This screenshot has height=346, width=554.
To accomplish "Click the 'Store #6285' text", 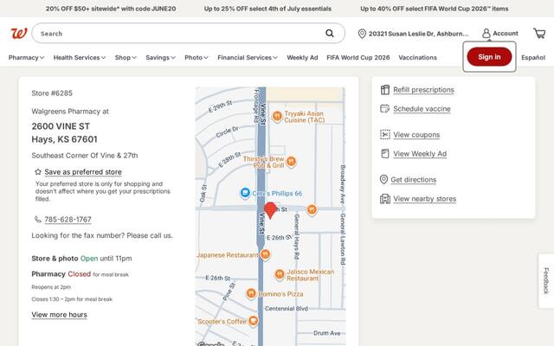I will [52, 93].
